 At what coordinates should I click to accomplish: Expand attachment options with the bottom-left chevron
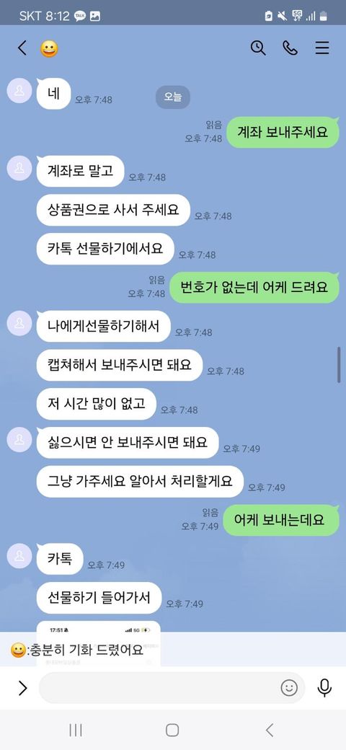click(x=22, y=688)
